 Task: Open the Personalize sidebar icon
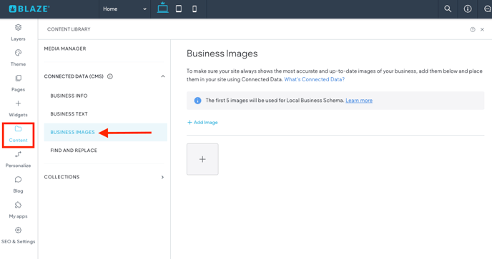click(18, 154)
